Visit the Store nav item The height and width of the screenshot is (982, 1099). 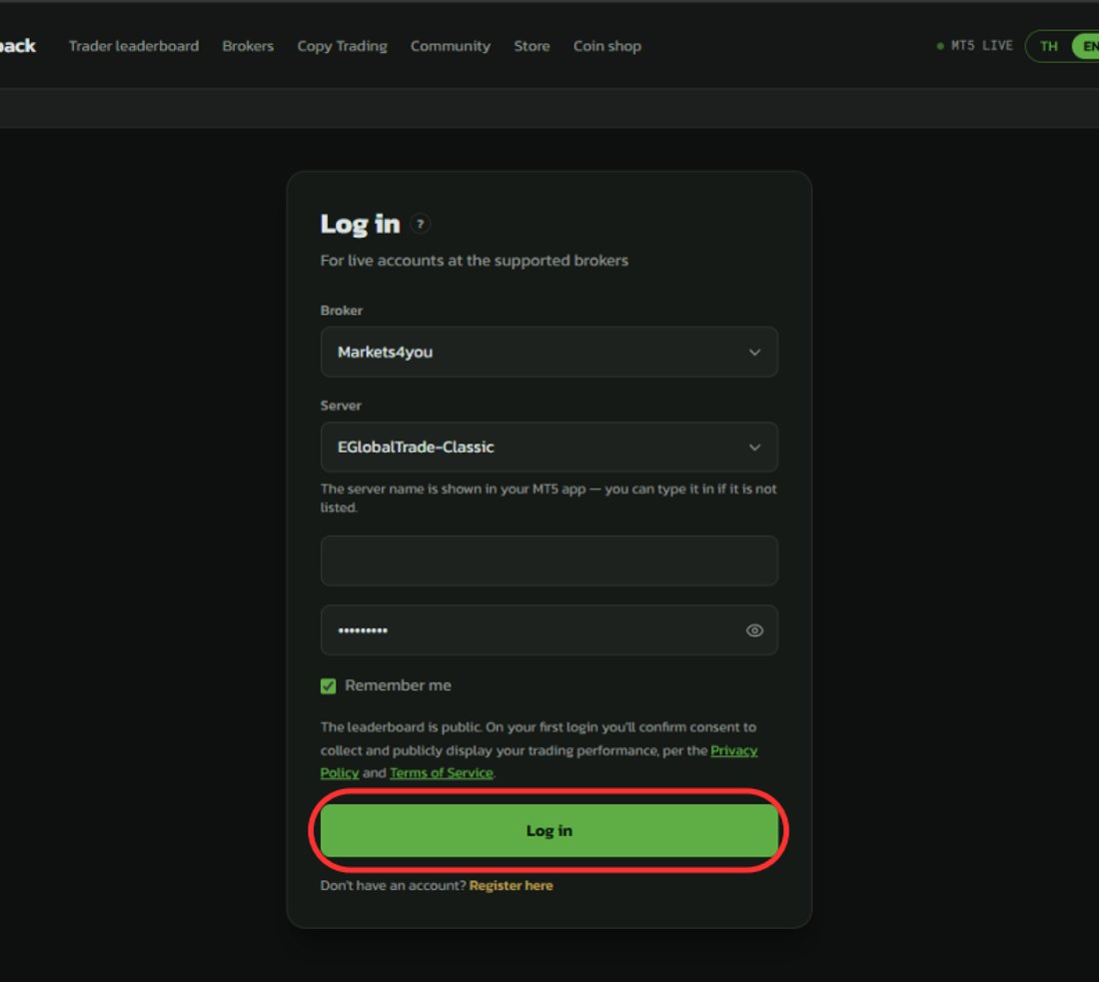tap(532, 46)
